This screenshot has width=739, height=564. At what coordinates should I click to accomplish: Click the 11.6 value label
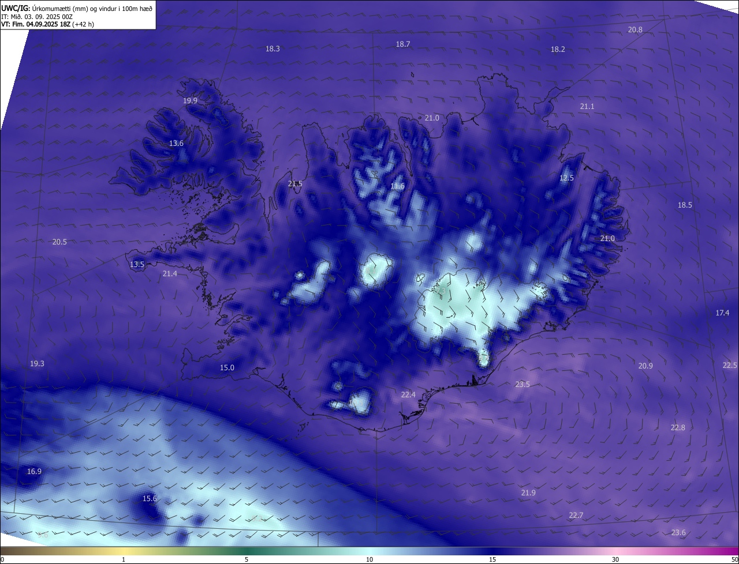point(397,186)
